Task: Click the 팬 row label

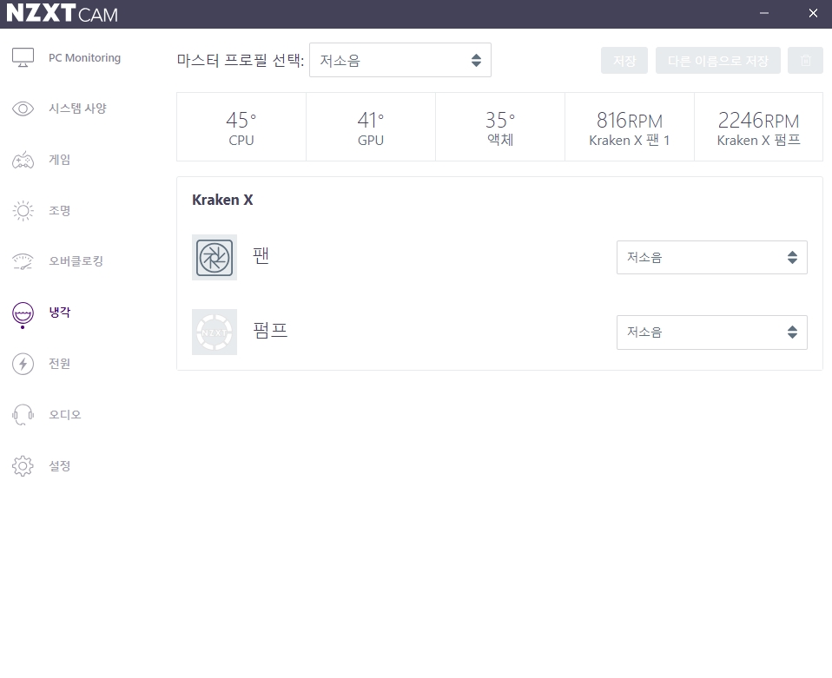Action: pyautogui.click(x=261, y=256)
